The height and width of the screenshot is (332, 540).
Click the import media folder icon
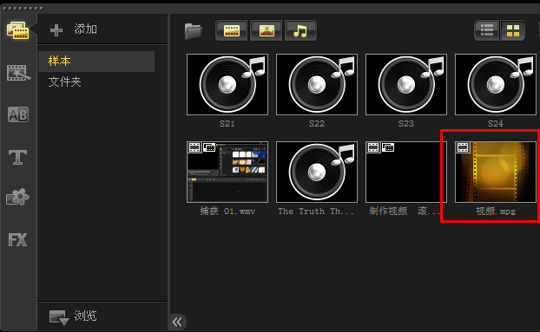tap(194, 31)
